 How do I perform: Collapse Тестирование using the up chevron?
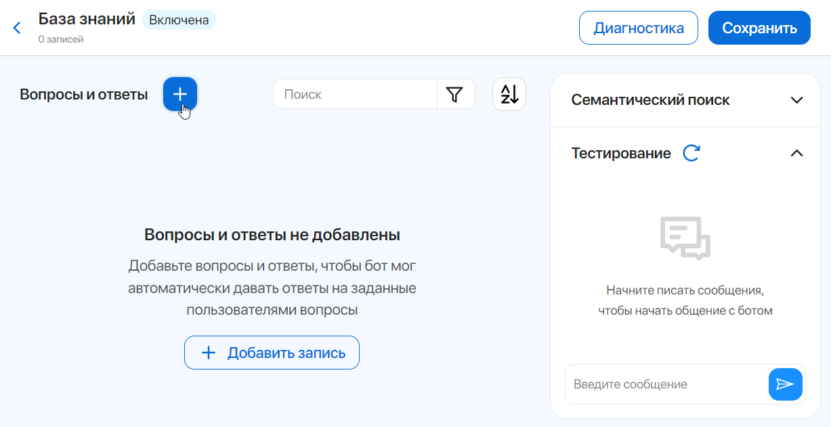(796, 153)
